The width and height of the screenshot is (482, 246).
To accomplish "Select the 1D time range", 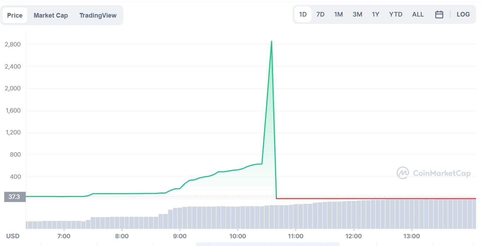I will 303,14.
